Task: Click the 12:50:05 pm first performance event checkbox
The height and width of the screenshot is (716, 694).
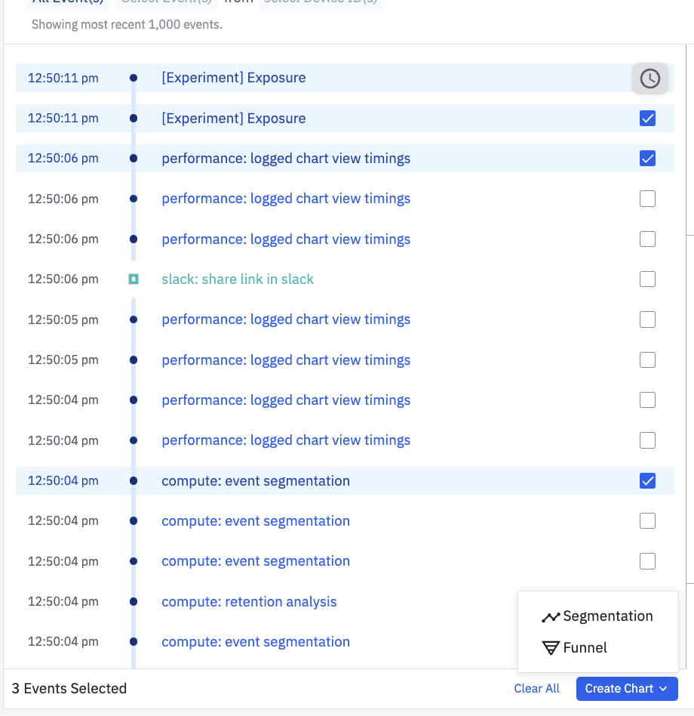Action: [x=647, y=319]
